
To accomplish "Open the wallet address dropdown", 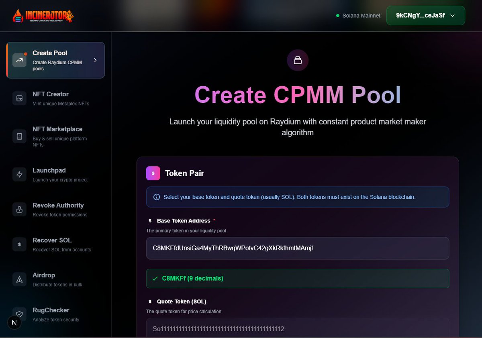I will tap(452, 15).
